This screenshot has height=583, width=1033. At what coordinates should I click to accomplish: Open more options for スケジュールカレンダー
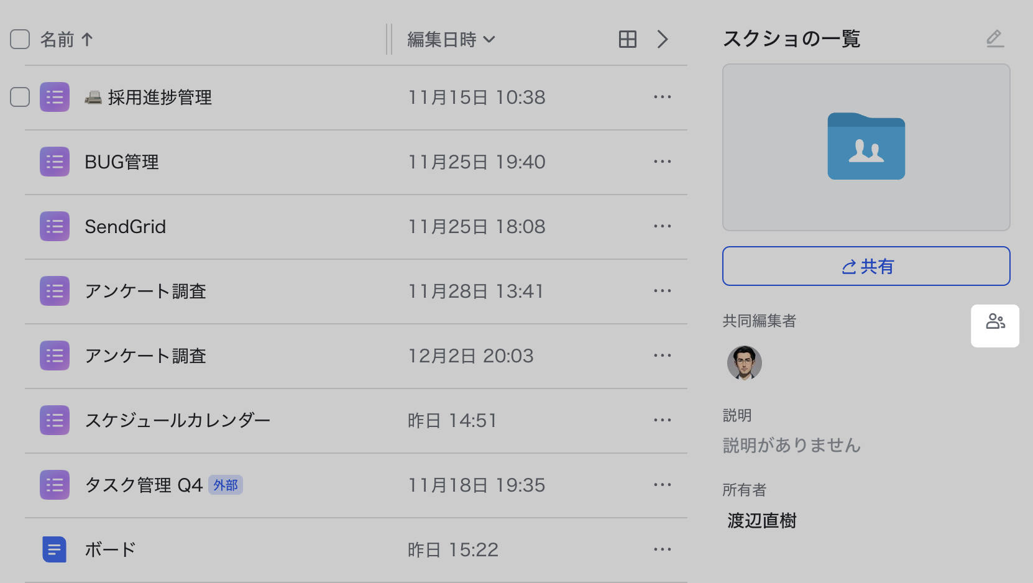click(663, 420)
